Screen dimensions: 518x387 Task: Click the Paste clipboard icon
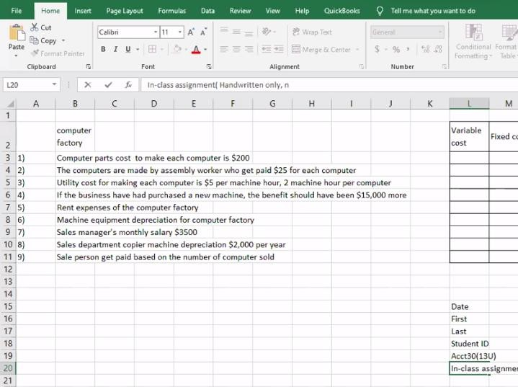(17, 33)
